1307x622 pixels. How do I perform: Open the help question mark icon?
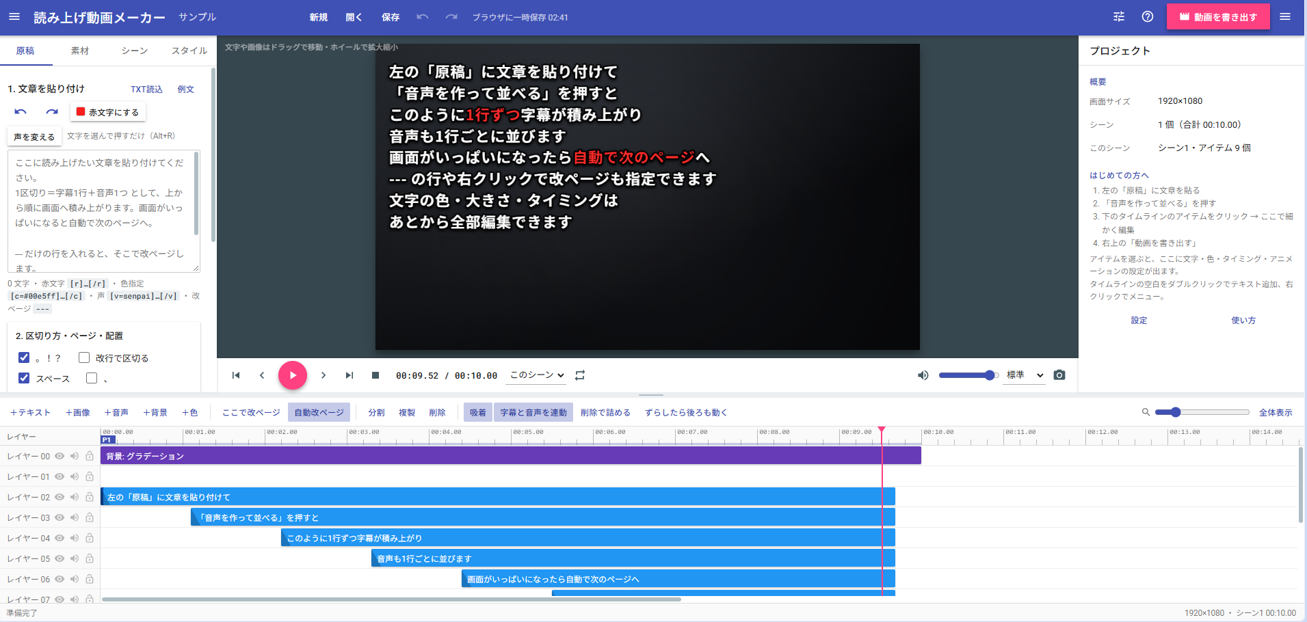[1148, 17]
